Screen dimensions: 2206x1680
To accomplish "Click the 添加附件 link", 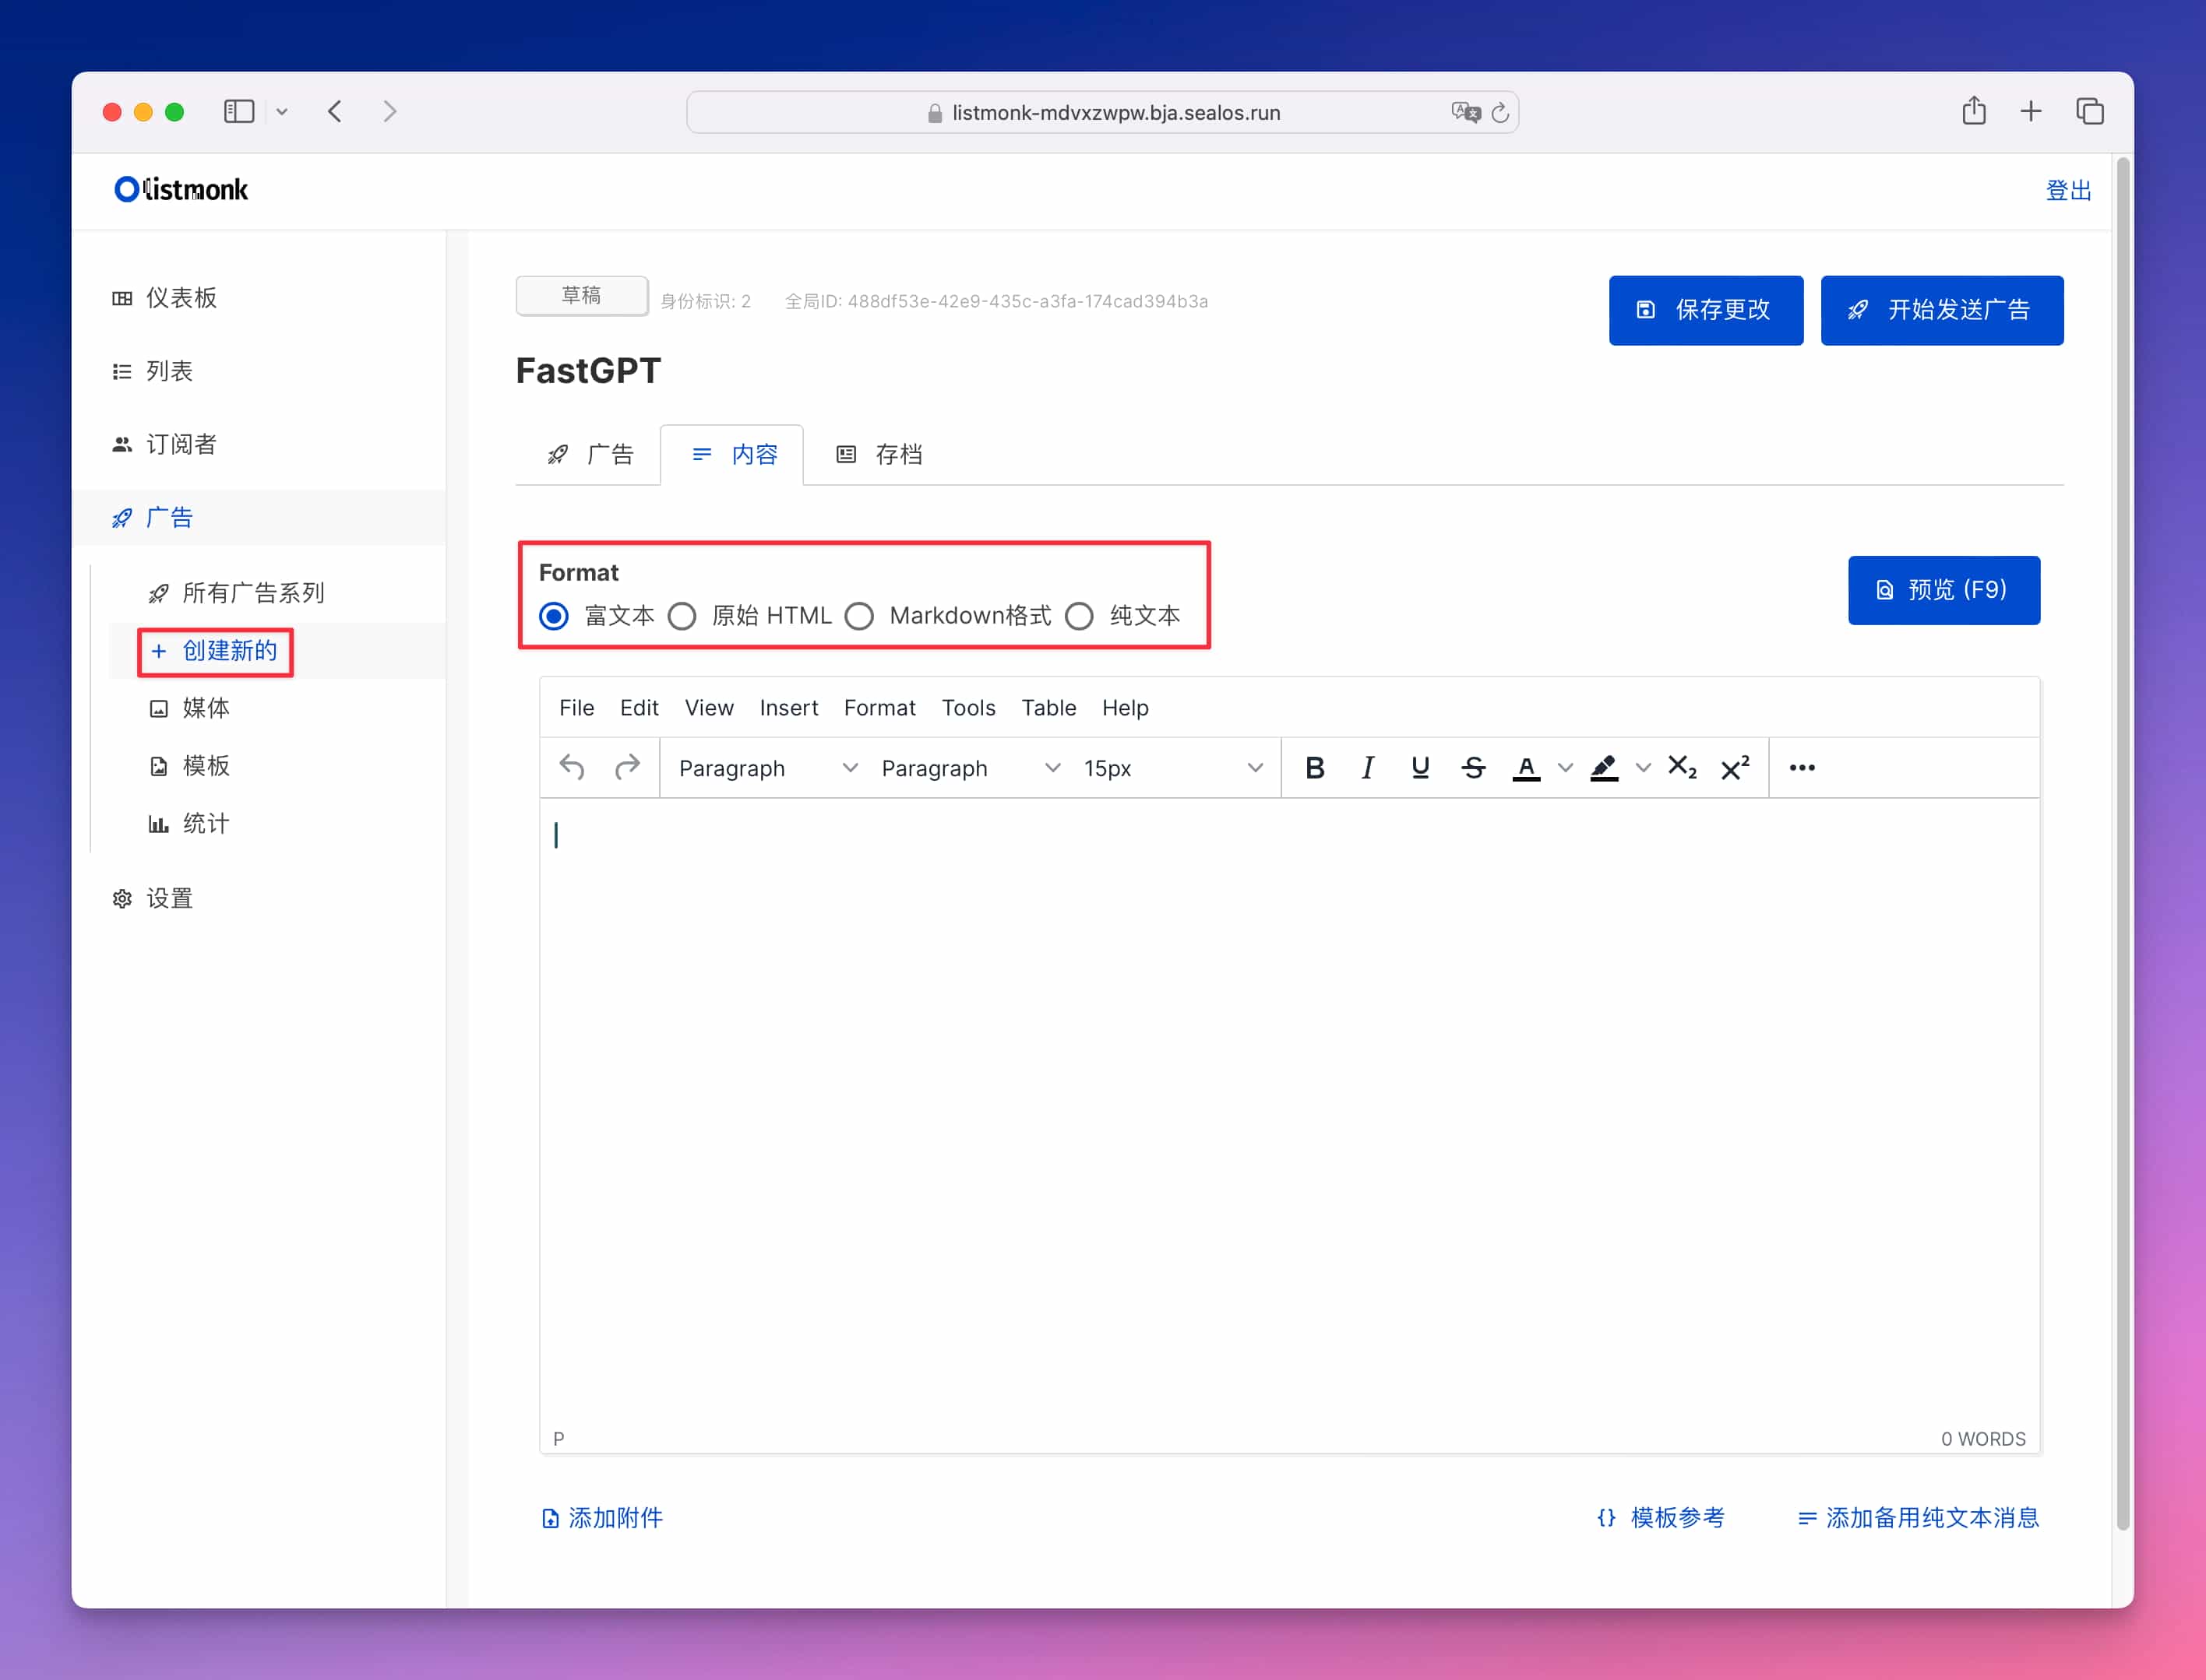I will [601, 1518].
